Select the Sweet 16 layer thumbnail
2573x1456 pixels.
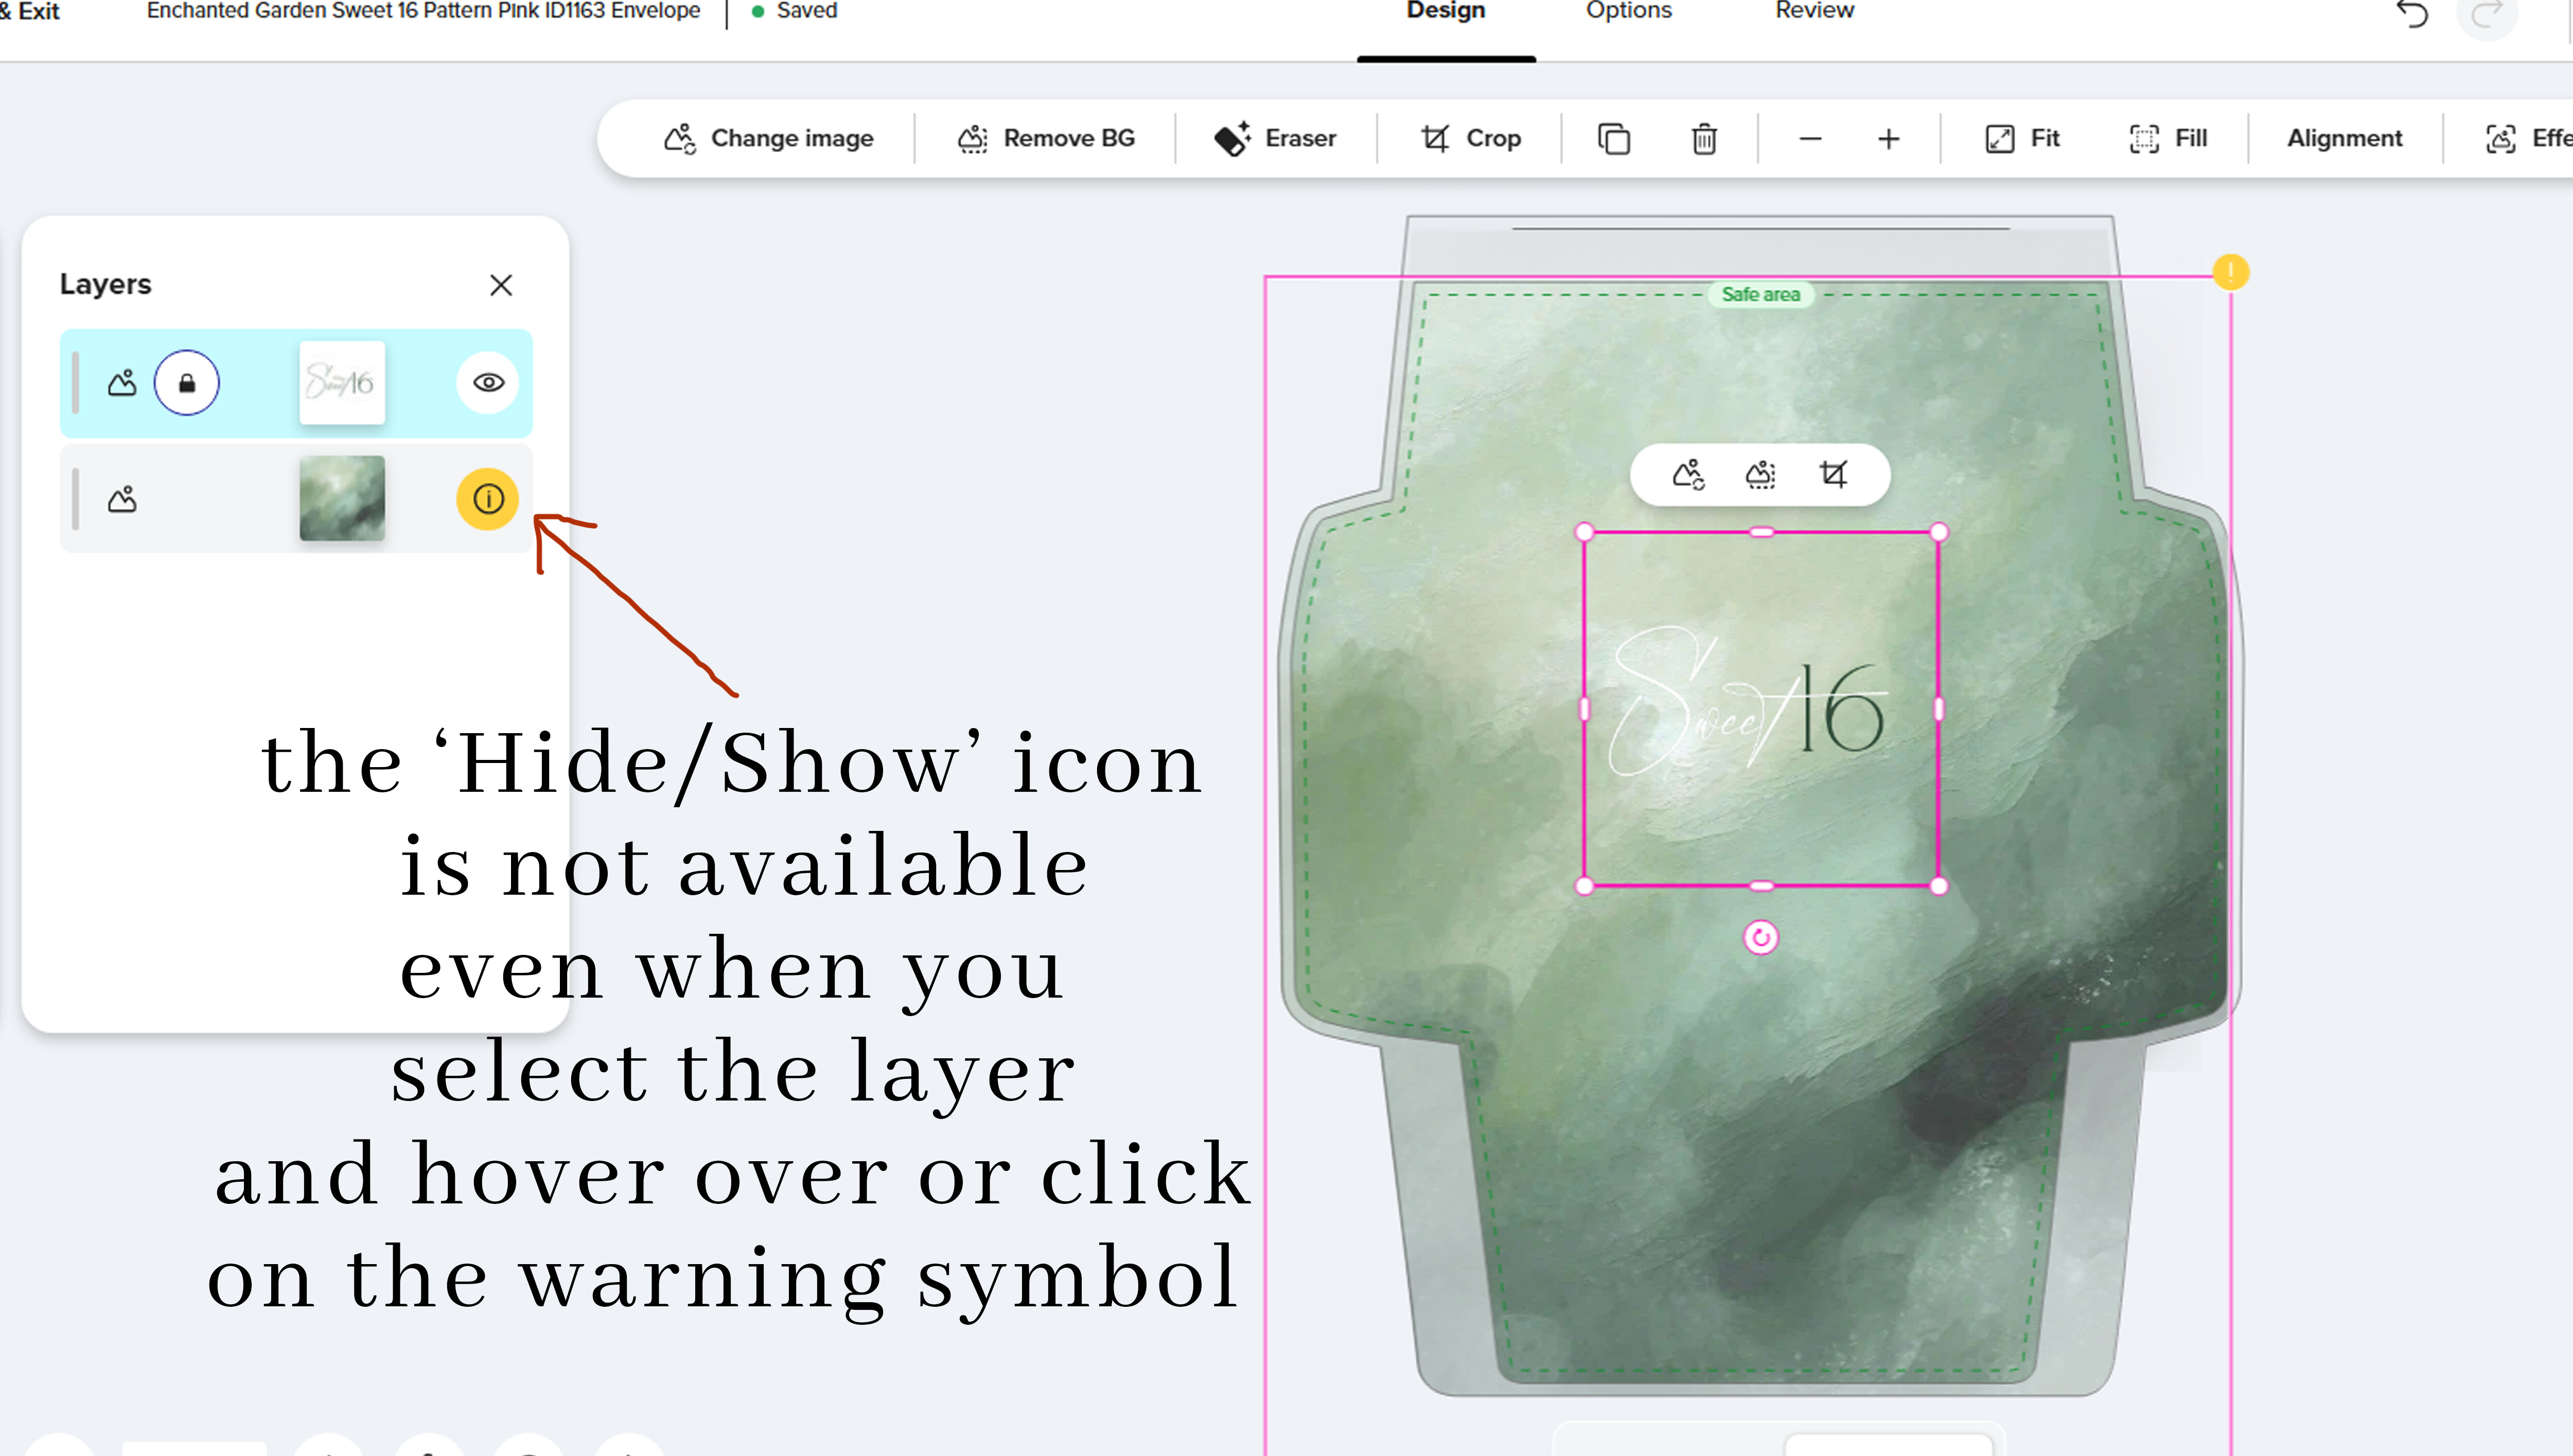tap(342, 383)
